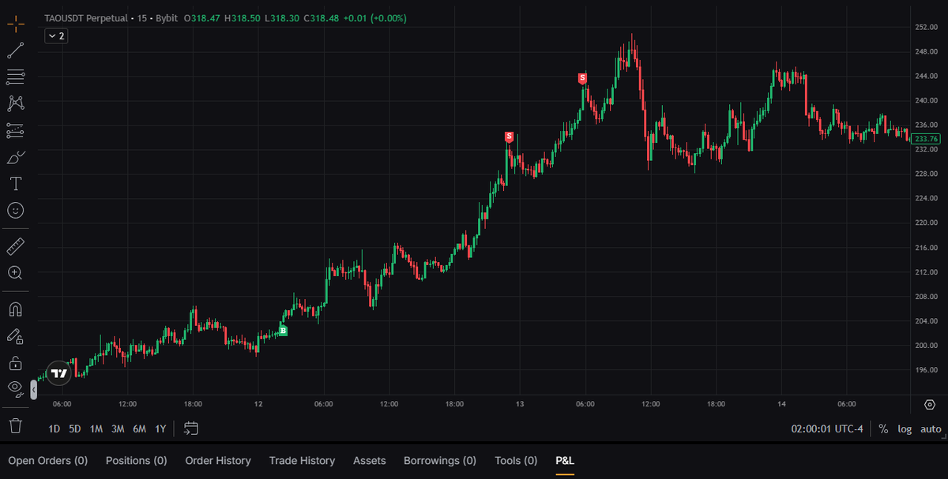
Task: Click the green B buy marker
Action: pos(283,331)
